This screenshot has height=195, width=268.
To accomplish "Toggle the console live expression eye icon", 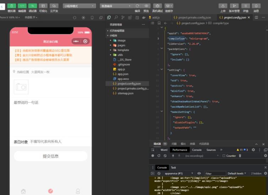I will 199,173.
